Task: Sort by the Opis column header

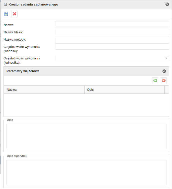Action: 124,90
